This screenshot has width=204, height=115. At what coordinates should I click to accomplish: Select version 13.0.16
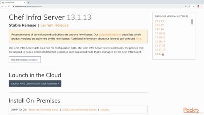coord(159,29)
